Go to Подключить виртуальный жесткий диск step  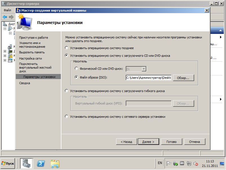(35, 67)
